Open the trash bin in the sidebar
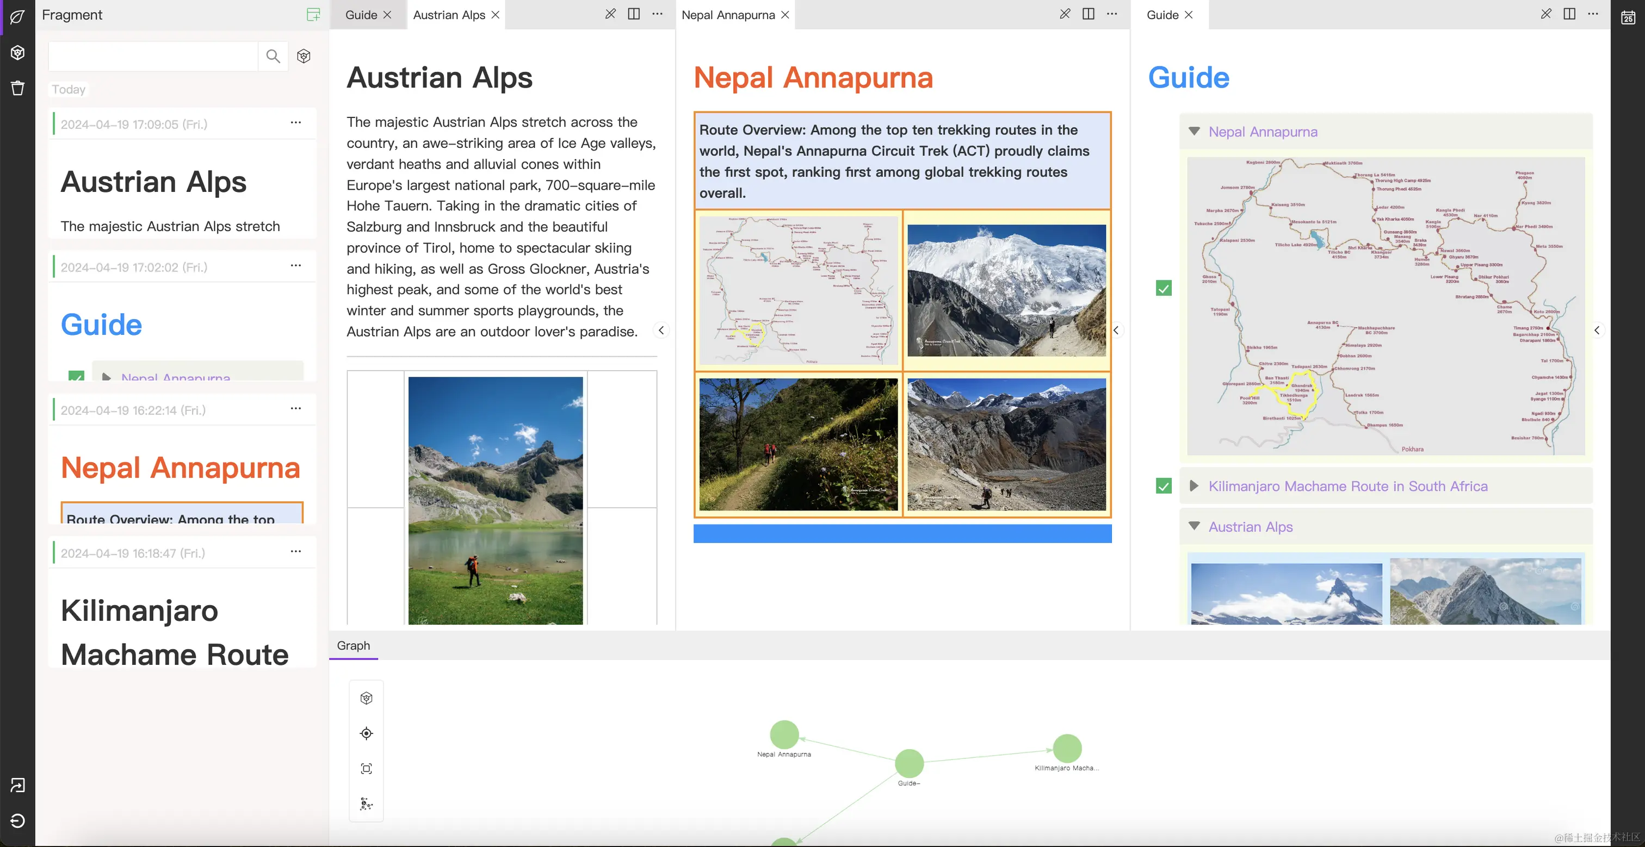1645x847 pixels. pyautogui.click(x=17, y=88)
